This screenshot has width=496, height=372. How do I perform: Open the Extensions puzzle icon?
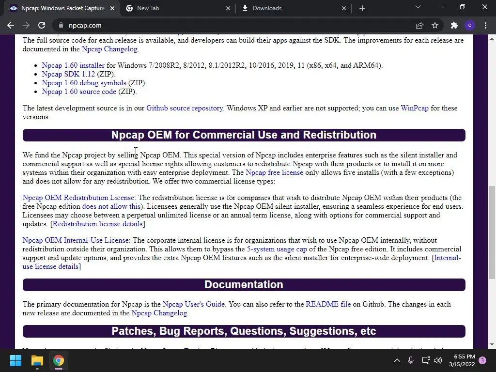pos(454,25)
